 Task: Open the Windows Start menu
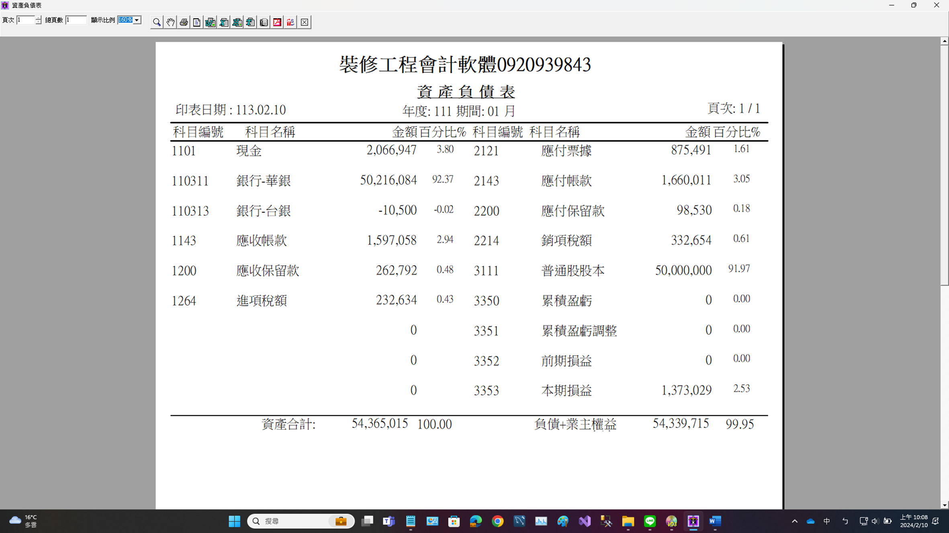234,521
